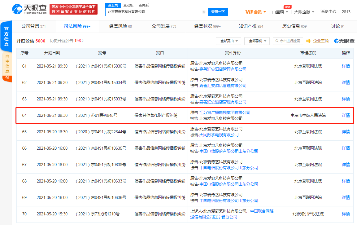This screenshot has width=357, height=225.
Task: Click the search magnifier in 点击进行搜索
Action: [277, 41]
